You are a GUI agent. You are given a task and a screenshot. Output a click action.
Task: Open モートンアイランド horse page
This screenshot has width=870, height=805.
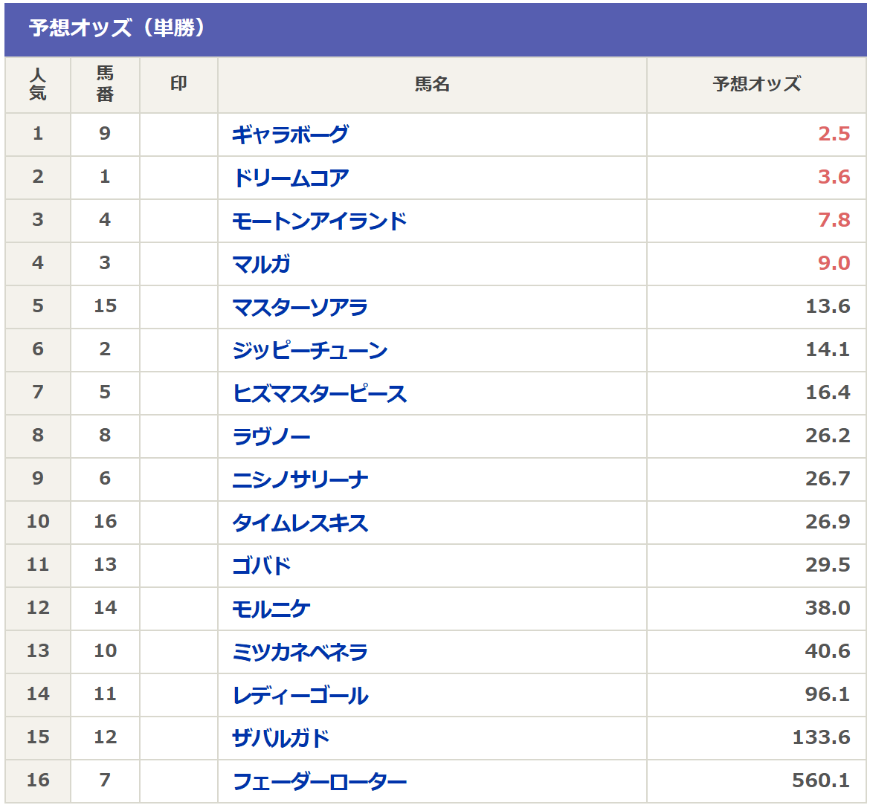[320, 221]
